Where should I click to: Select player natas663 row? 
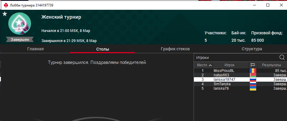click(x=240, y=75)
